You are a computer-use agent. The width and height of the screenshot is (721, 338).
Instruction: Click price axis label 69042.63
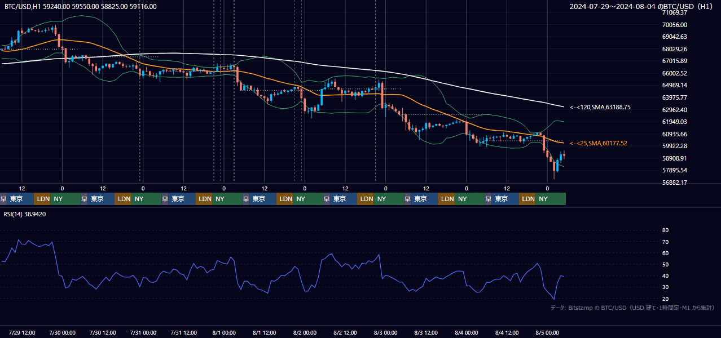[674, 37]
